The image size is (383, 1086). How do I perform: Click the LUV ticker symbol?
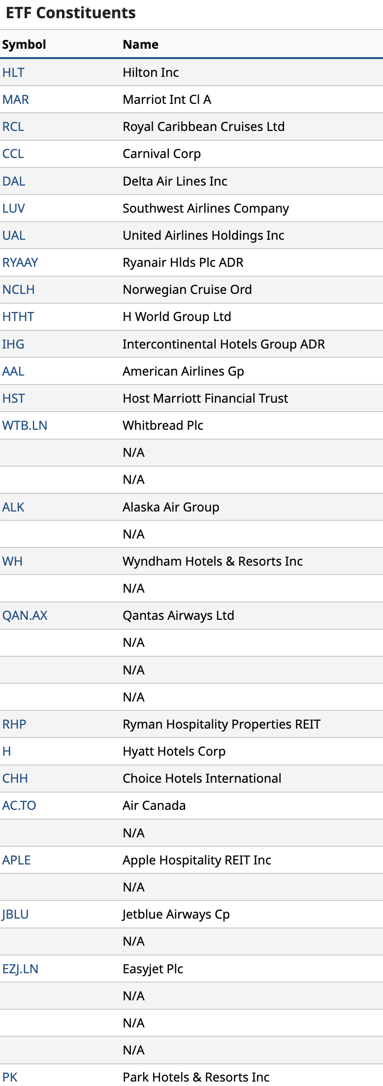[14, 208]
